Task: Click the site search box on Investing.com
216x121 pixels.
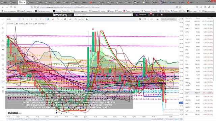Action: 104,15
